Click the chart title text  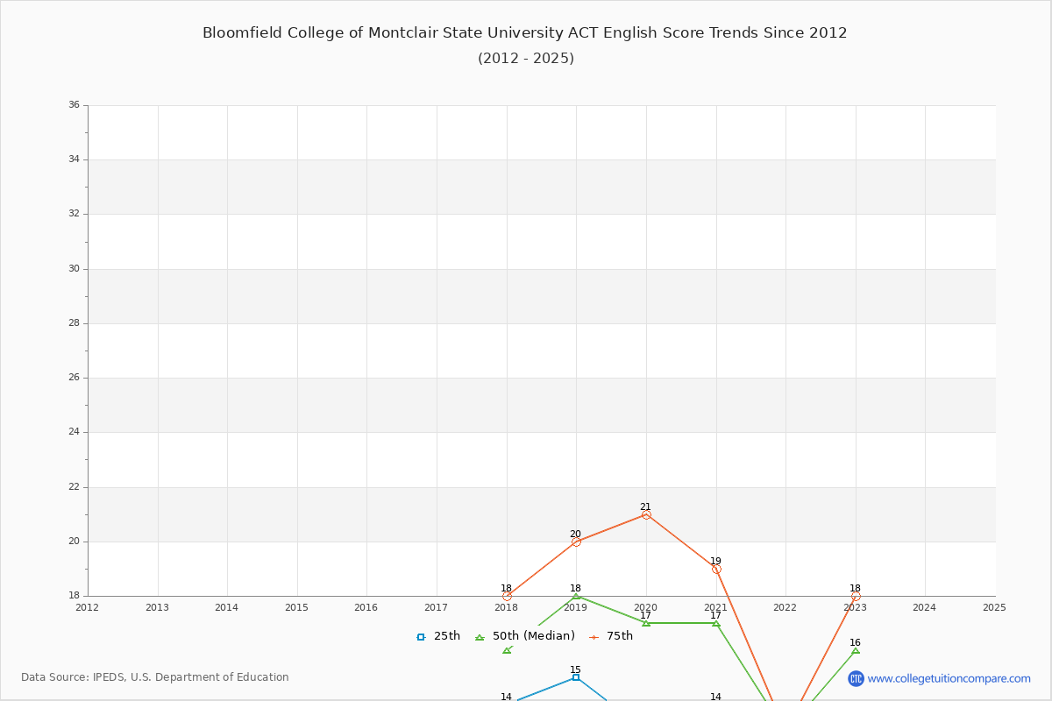[x=525, y=33]
